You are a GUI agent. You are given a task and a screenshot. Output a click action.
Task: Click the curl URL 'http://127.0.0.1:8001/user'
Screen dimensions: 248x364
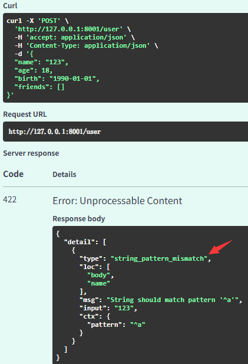pyautogui.click(x=68, y=29)
